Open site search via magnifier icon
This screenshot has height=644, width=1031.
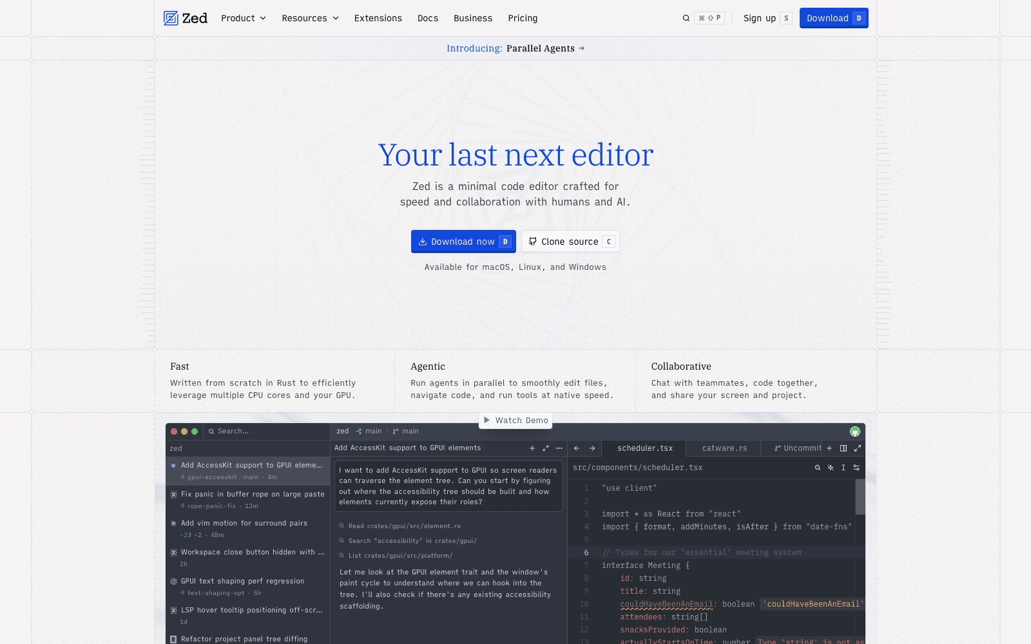(686, 18)
